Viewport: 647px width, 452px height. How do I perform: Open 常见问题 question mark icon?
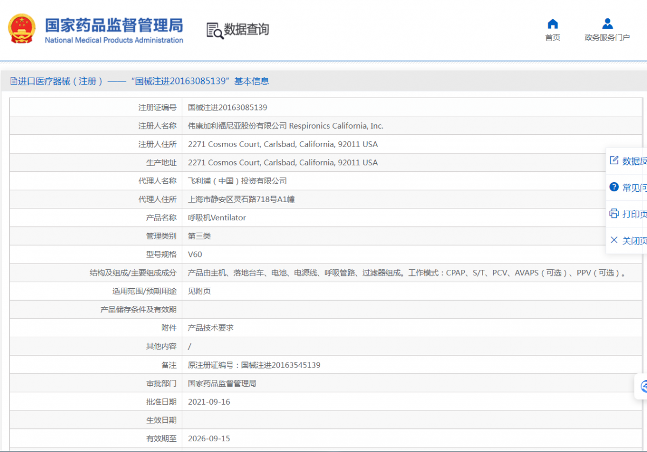[x=614, y=187]
